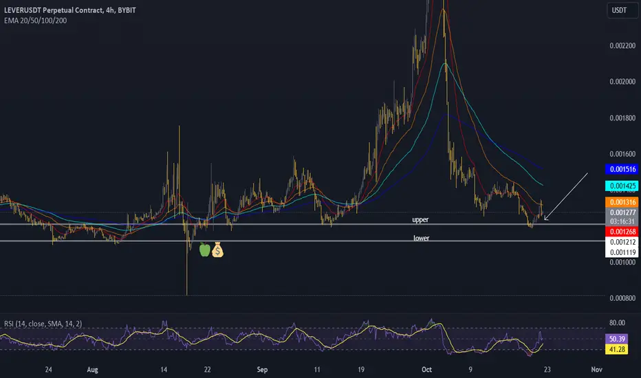Click the money bag emoji marker
Image resolution: width=641 pixels, height=378 pixels.
click(217, 249)
